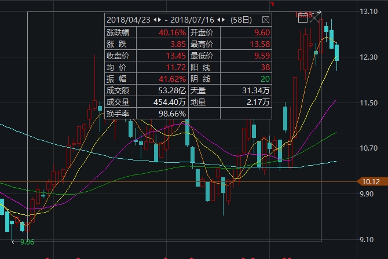The image size is (388, 259).
Task: Select the 3.85 涨跌 value
Action: click(178, 44)
